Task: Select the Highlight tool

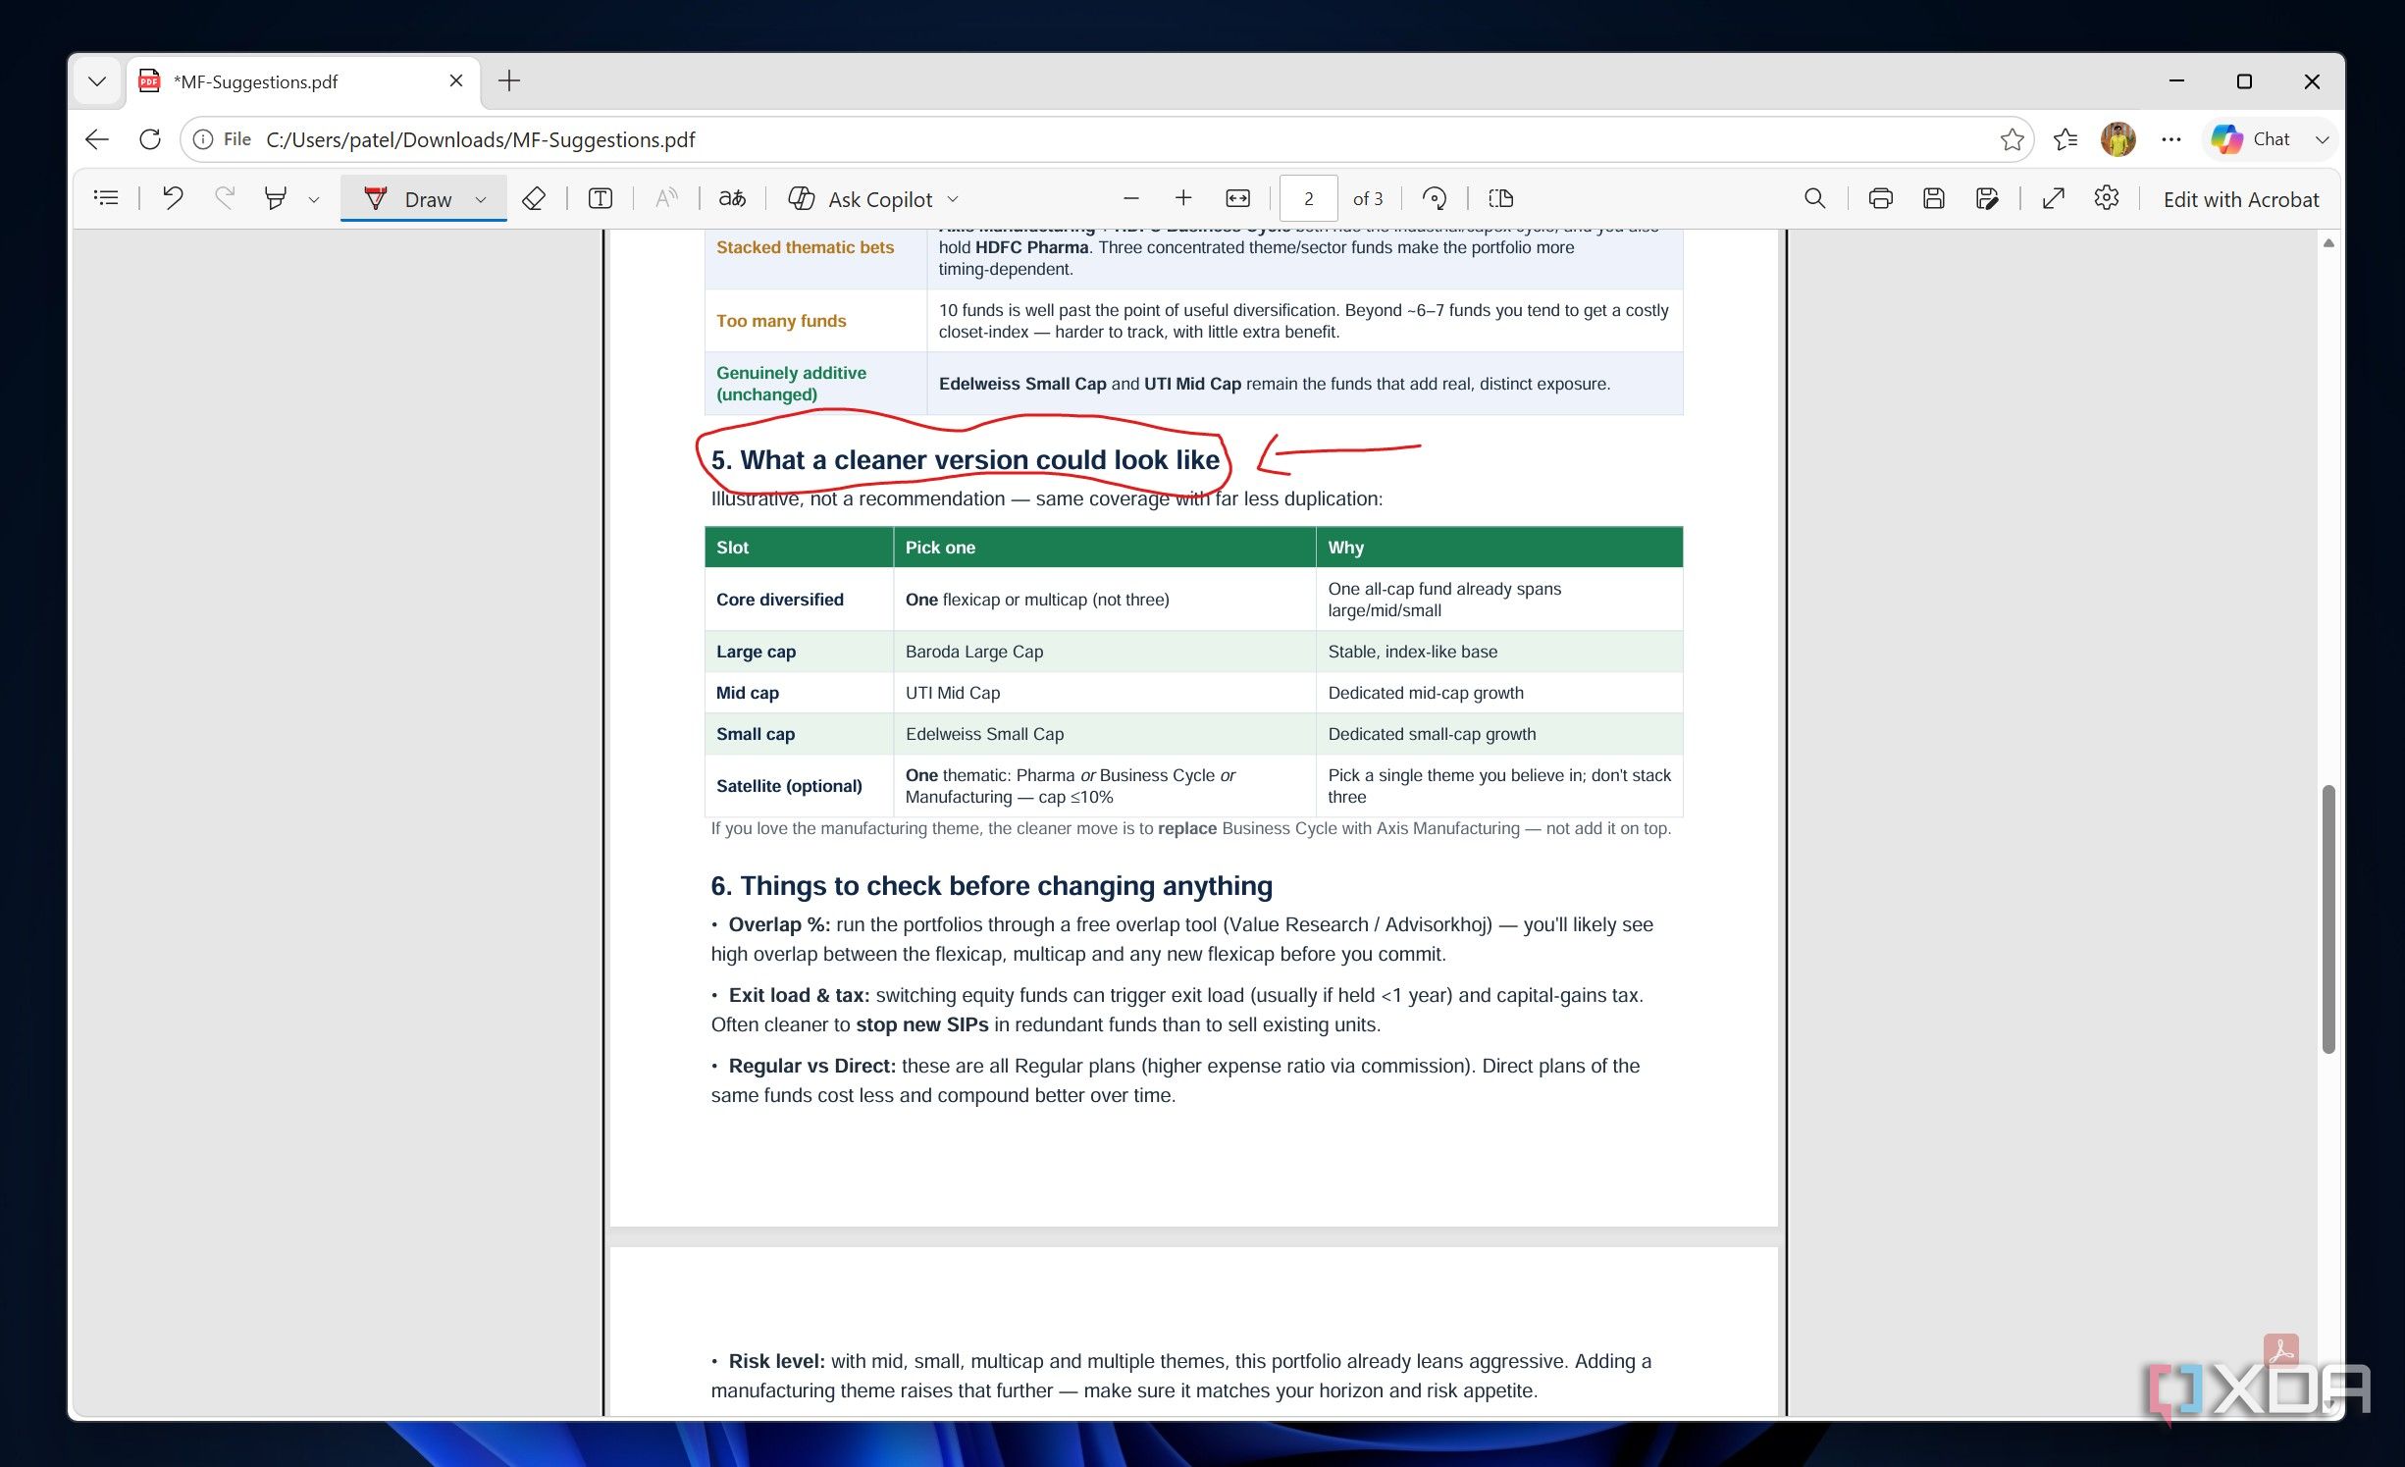Action: coord(276,199)
